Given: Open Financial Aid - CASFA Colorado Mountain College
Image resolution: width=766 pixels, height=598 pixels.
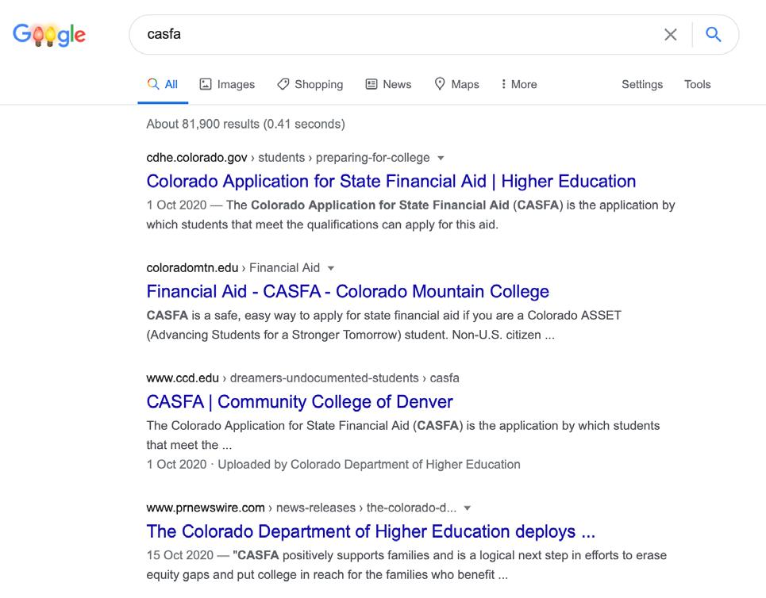Looking at the screenshot, I should [x=348, y=291].
